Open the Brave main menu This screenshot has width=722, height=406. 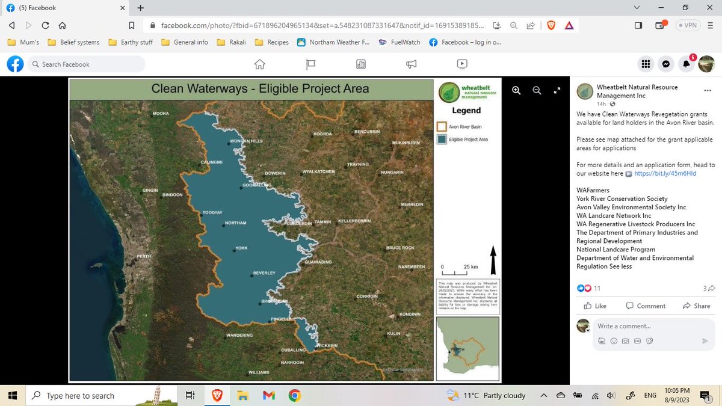(x=711, y=25)
